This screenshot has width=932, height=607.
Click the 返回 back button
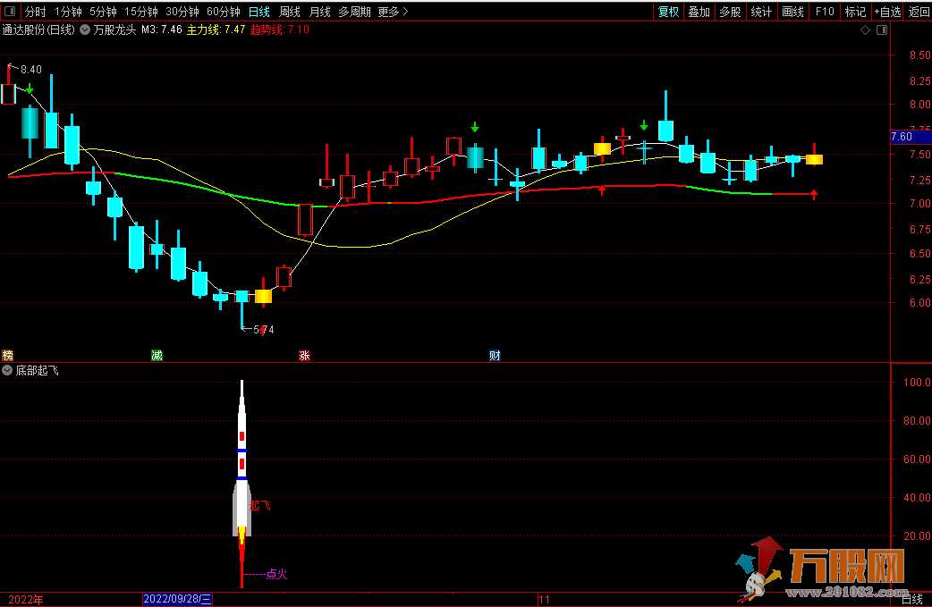pos(919,12)
